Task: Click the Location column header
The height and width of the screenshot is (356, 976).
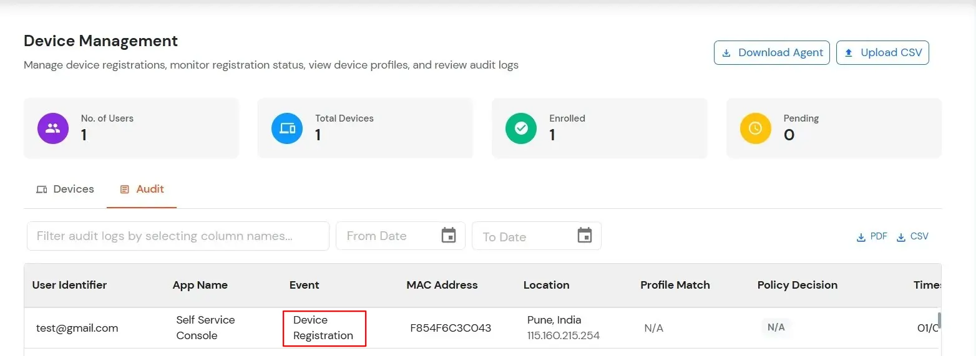Action: (x=546, y=285)
